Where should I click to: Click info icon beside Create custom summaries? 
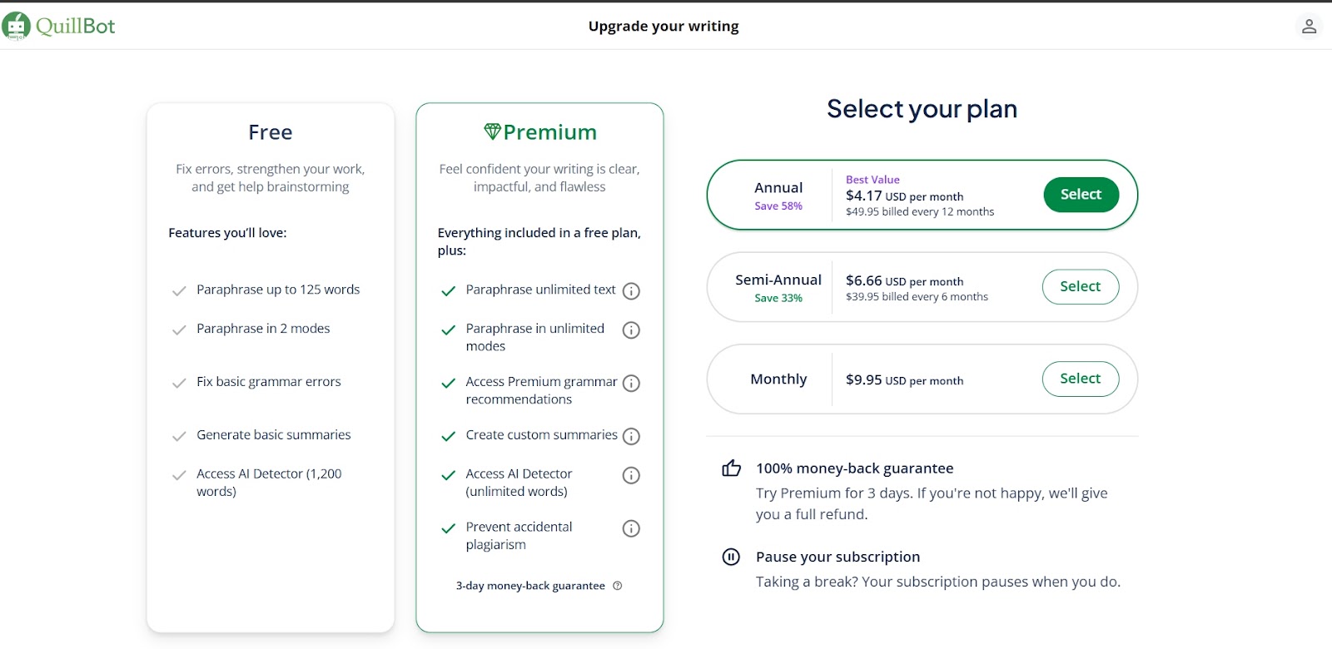[x=631, y=436]
